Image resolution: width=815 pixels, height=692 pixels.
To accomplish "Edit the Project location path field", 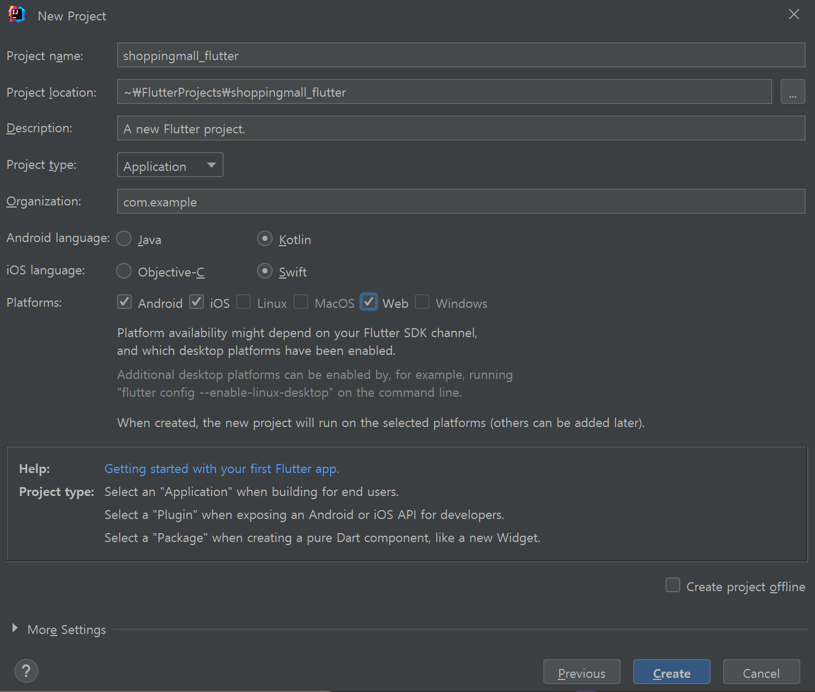I will pos(445,92).
